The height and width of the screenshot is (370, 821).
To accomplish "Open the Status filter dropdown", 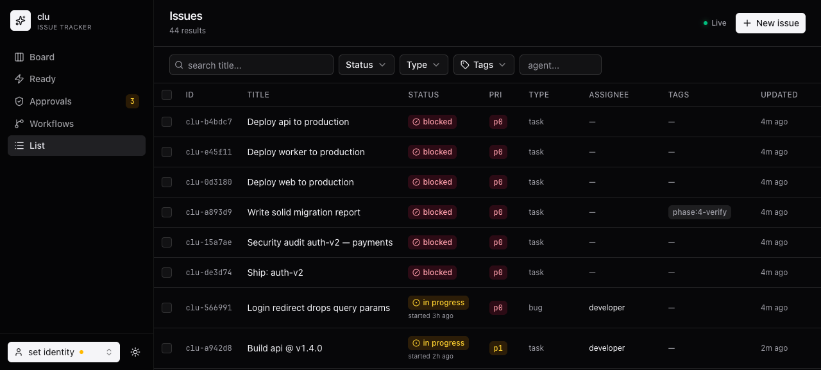I will pyautogui.click(x=366, y=65).
